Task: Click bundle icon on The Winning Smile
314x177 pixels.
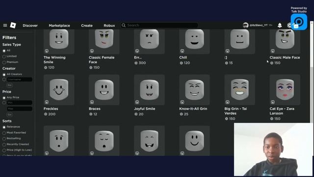Action: tap(47, 51)
